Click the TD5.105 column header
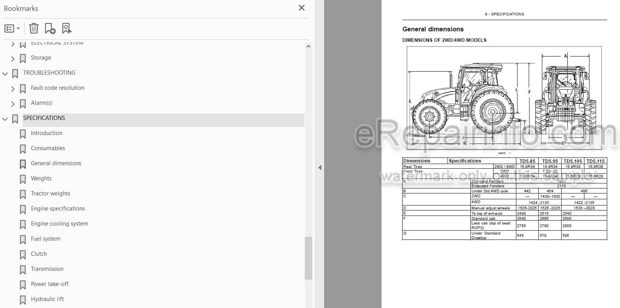620x308 pixels. tap(573, 161)
